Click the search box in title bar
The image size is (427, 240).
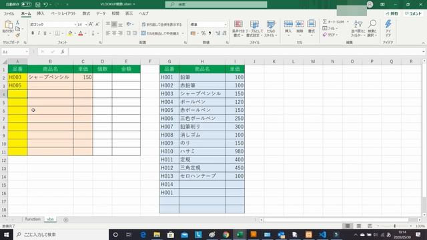pyautogui.click(x=216, y=5)
